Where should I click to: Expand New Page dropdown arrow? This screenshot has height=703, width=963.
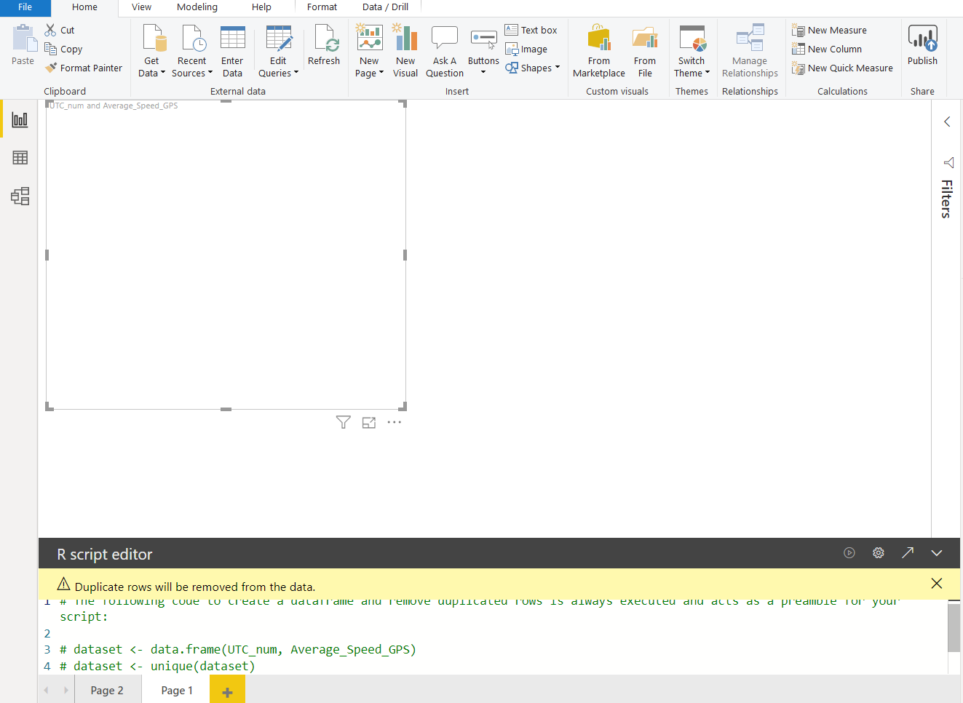click(x=381, y=73)
